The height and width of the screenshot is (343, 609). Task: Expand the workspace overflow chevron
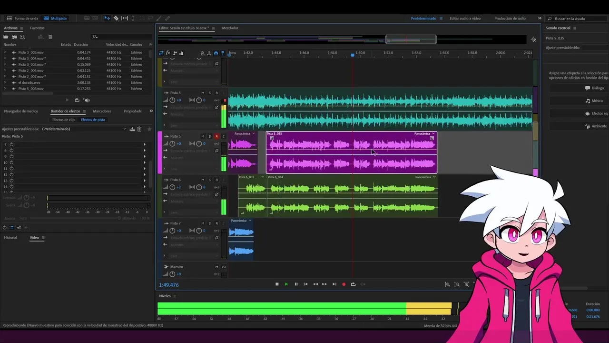point(540,18)
